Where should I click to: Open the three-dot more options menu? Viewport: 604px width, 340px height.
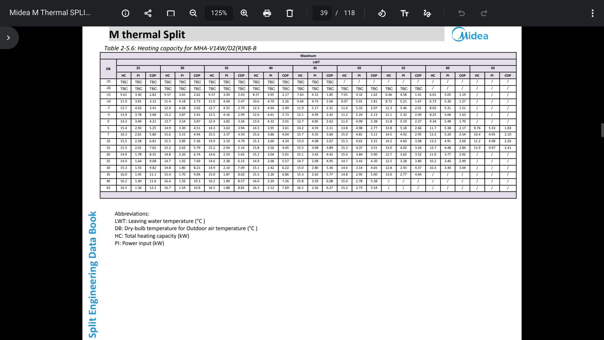592,13
